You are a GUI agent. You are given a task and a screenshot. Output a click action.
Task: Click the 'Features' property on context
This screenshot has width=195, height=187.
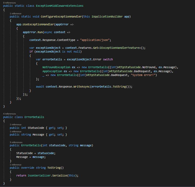(x=85, y=48)
